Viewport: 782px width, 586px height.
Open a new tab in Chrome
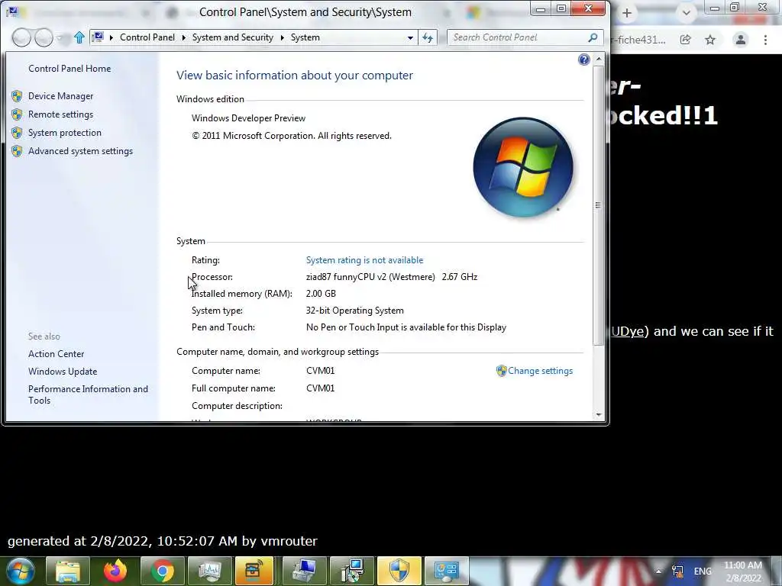627,14
